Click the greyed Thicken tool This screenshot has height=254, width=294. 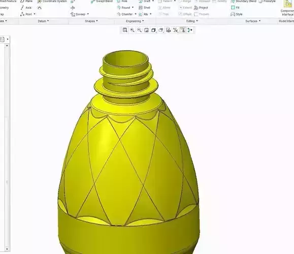click(x=202, y=14)
